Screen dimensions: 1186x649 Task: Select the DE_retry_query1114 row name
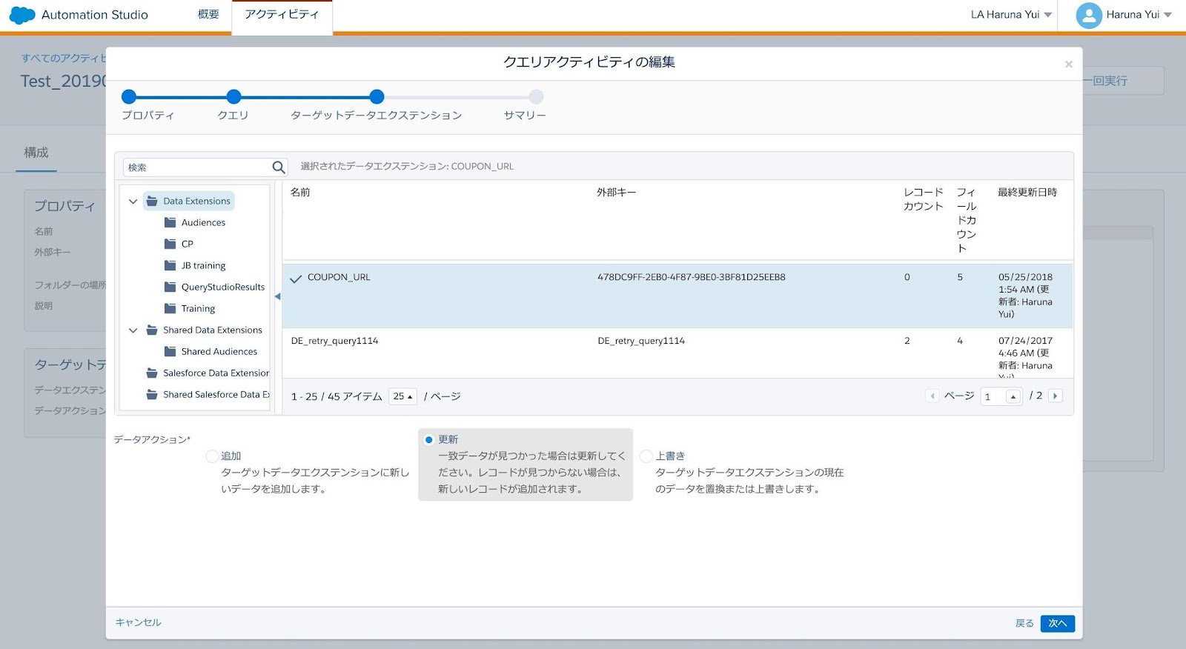coord(335,341)
